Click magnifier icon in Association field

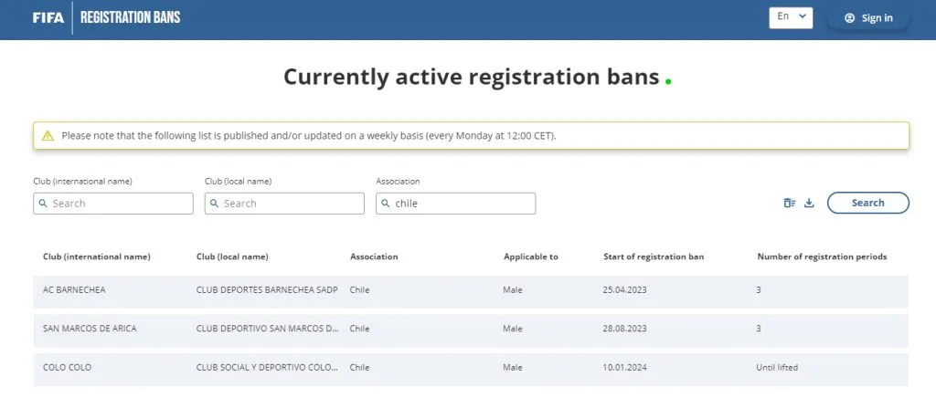(x=386, y=204)
